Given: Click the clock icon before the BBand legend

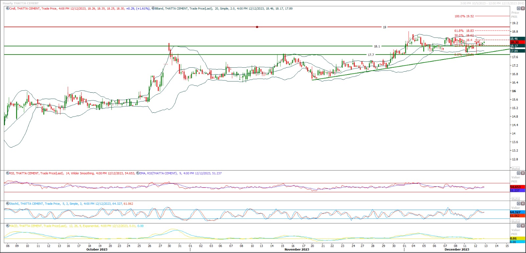Looking at the screenshot, I should pos(153,9).
